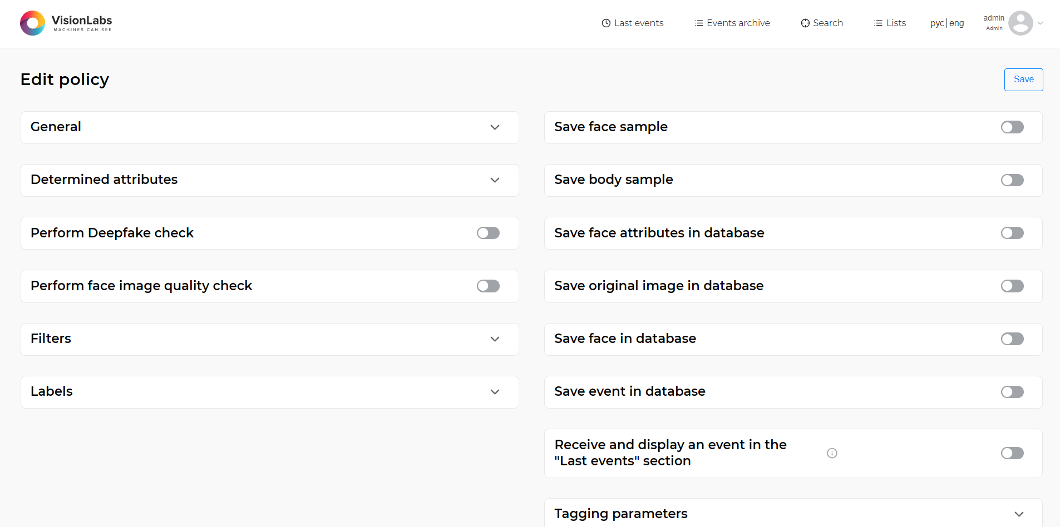Toggle Save event in database
Screen dimensions: 1060x527
(1012, 392)
